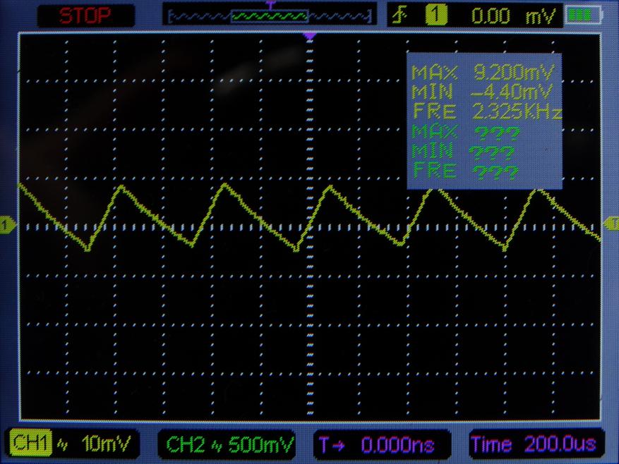Select the green CH2 channel label
Viewport: 619px width, 464px height.
pyautogui.click(x=185, y=444)
